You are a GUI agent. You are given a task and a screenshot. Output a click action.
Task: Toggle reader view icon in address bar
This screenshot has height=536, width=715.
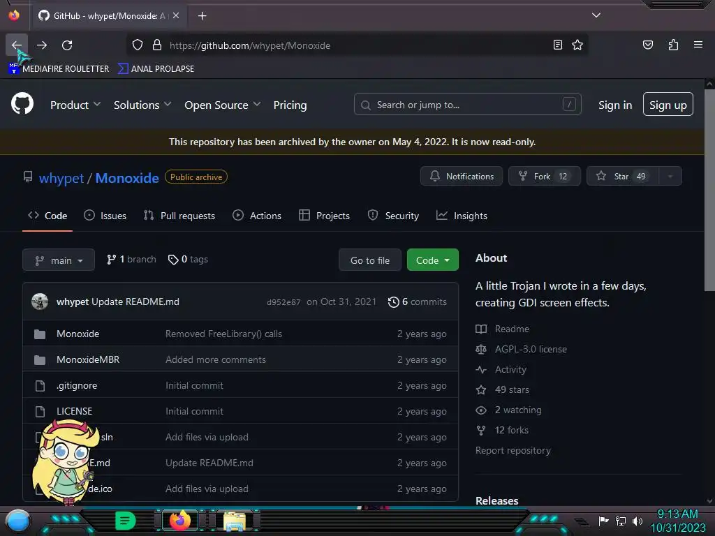point(557,45)
